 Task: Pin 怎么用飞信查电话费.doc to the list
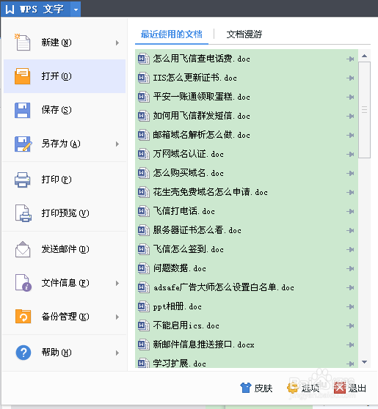(x=350, y=59)
